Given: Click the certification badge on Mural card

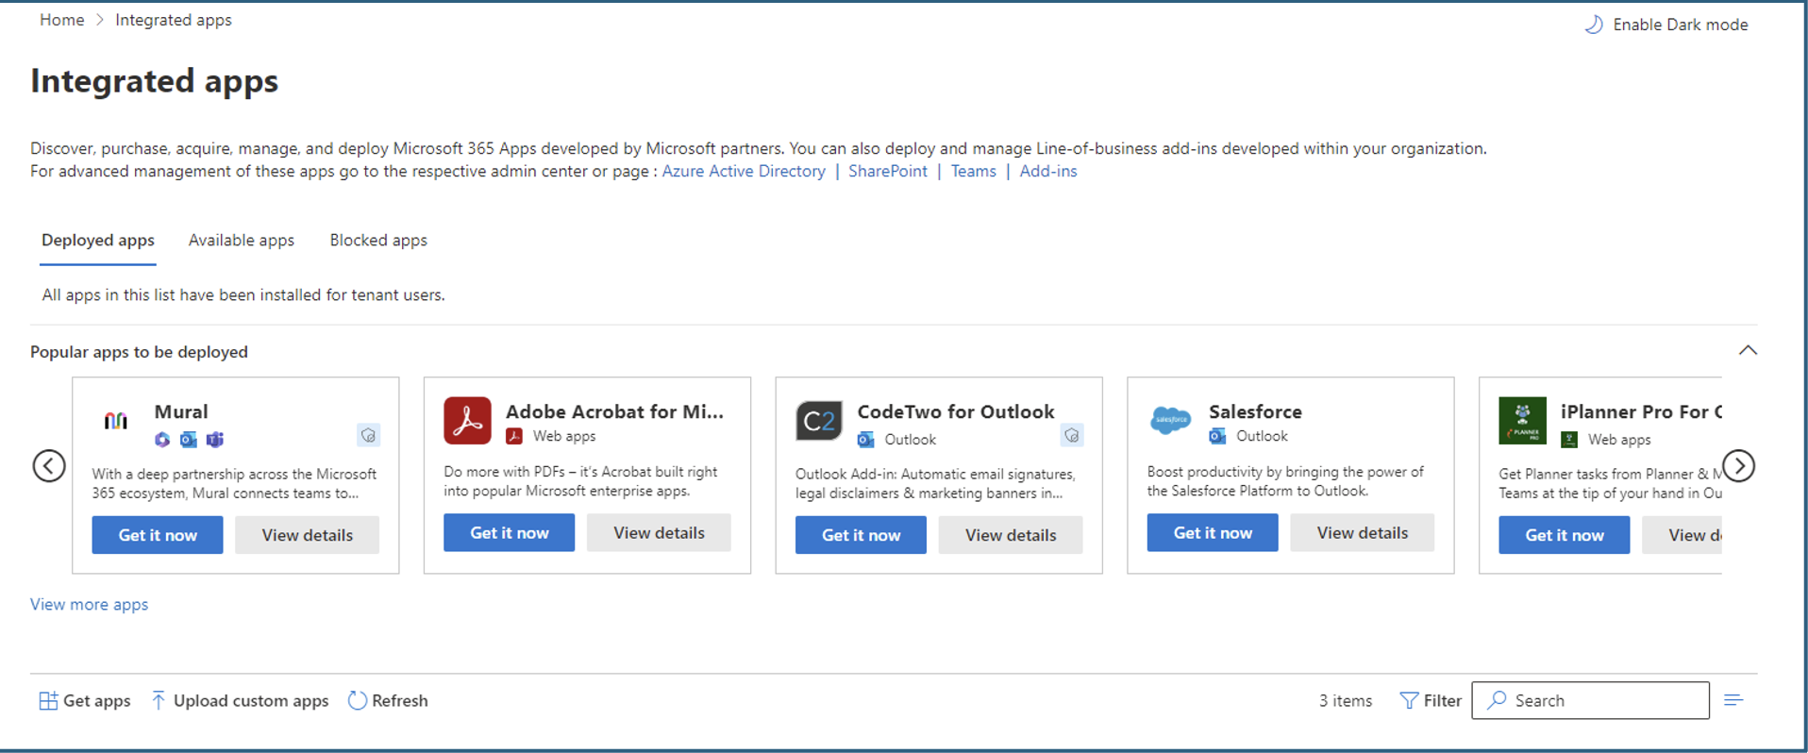Looking at the screenshot, I should 369,435.
